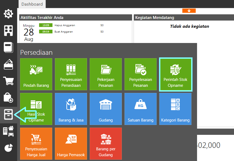Screen dimensions: 234x161
Task: Open the Barang per Gudang tile
Action: [106, 144]
